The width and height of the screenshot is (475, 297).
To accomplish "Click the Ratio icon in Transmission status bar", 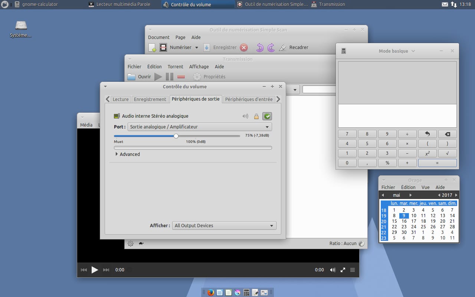I will [x=361, y=244].
